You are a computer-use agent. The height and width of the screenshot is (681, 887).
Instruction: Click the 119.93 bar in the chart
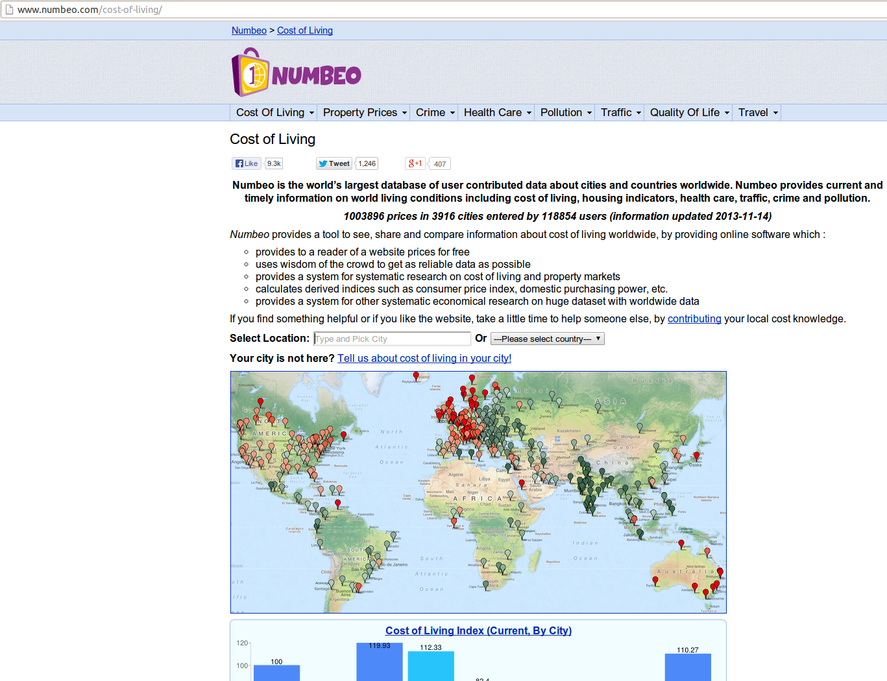(x=380, y=662)
